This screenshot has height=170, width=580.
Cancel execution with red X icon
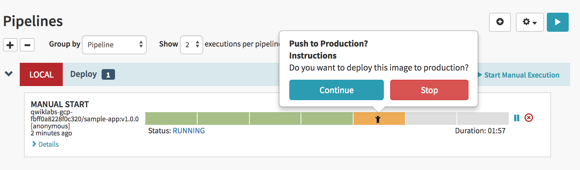pyautogui.click(x=528, y=118)
